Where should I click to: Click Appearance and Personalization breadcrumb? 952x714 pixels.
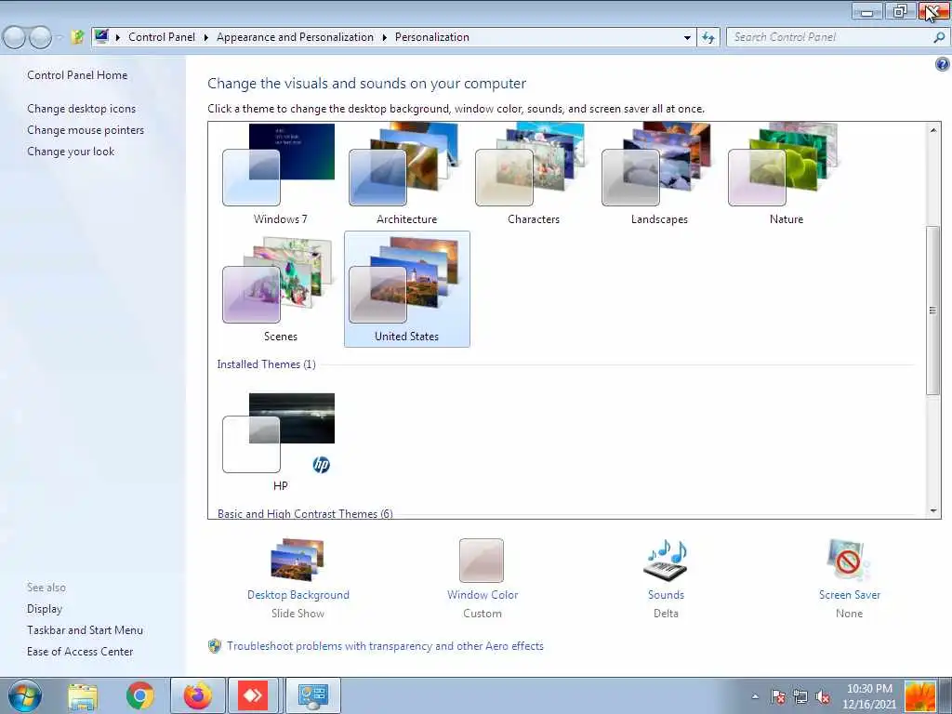coord(295,37)
